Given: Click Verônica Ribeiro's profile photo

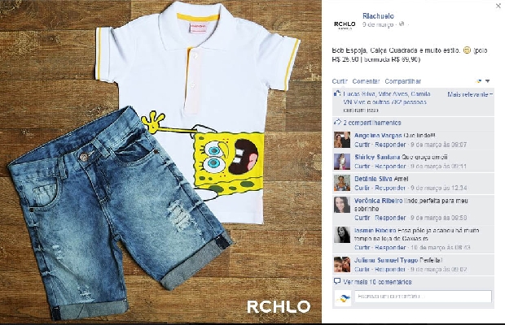Looking at the screenshot, I should (x=342, y=205).
